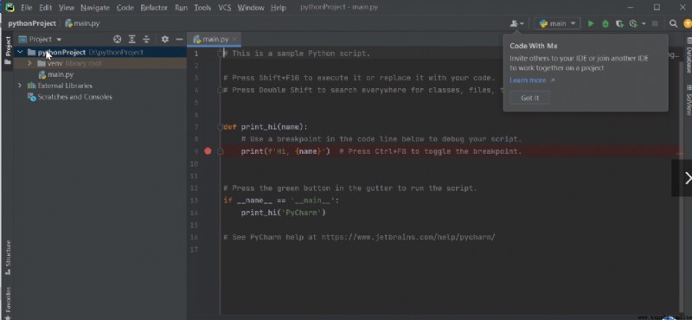Start debugging with the green bug icon
The image size is (692, 320).
(x=605, y=24)
